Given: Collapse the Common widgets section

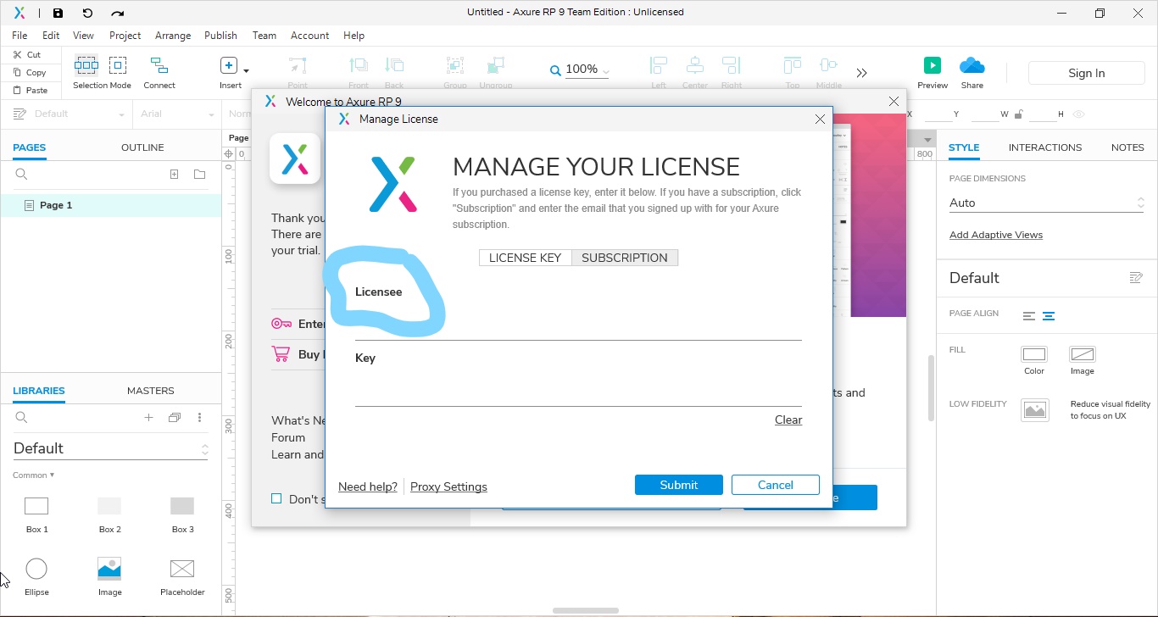Looking at the screenshot, I should (34, 475).
